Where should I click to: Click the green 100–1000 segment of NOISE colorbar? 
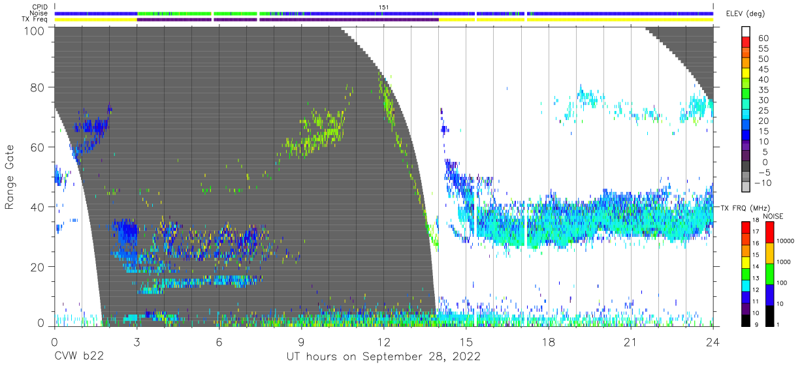coord(771,273)
